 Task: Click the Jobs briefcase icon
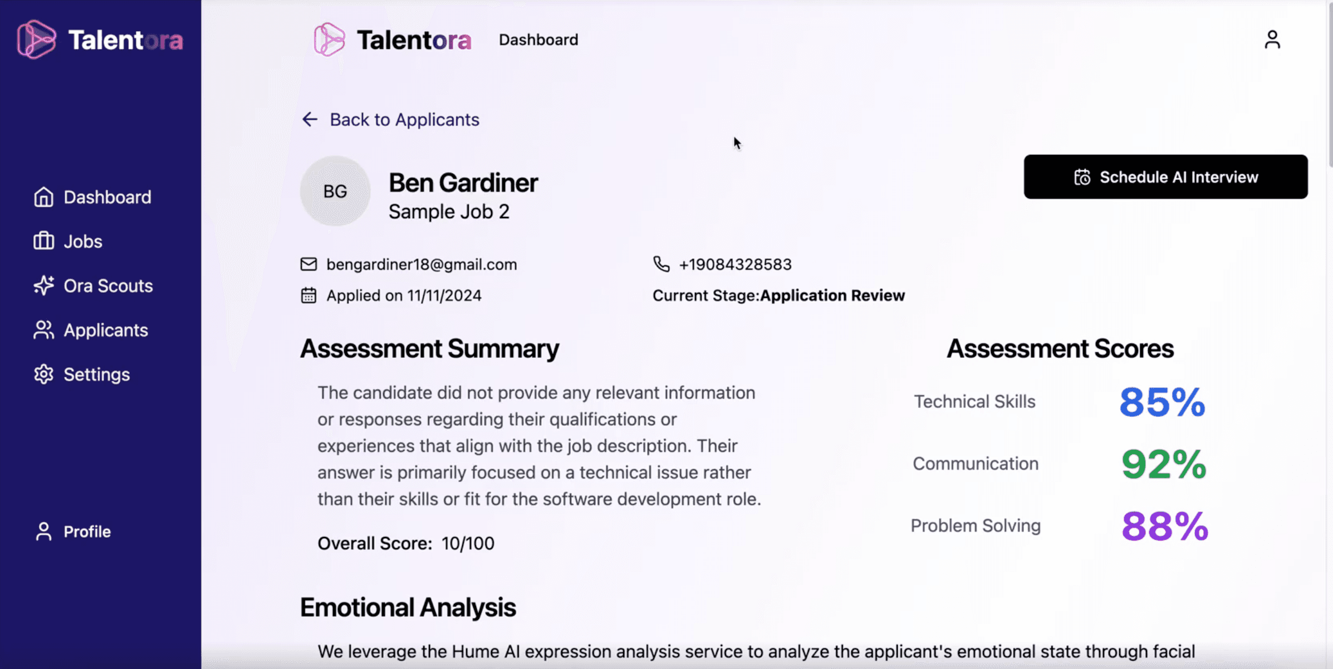coord(43,241)
